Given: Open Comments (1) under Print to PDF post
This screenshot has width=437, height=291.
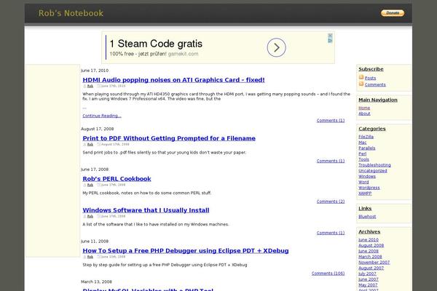Looking at the screenshot, I should click(331, 161).
